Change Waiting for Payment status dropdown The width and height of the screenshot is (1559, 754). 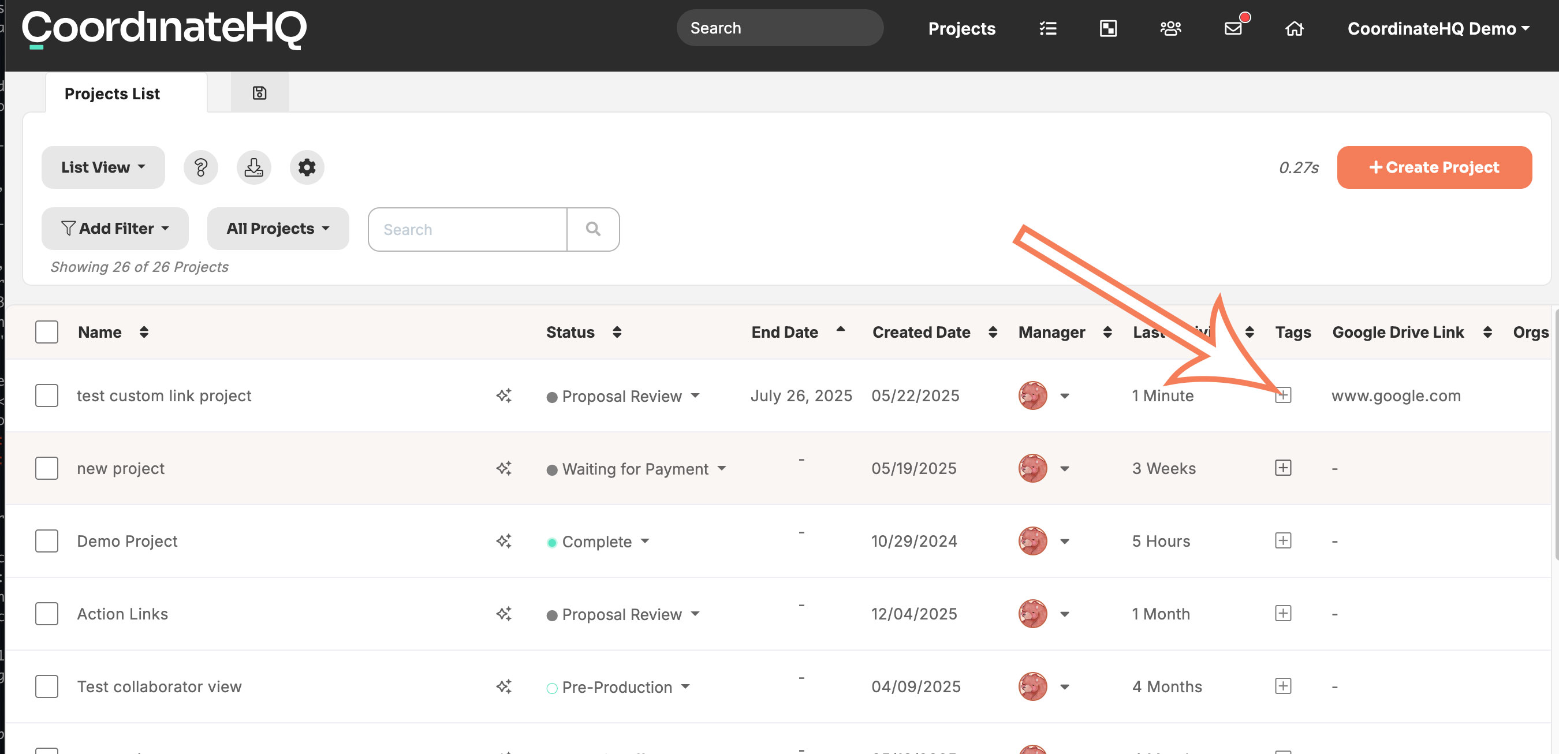click(636, 469)
